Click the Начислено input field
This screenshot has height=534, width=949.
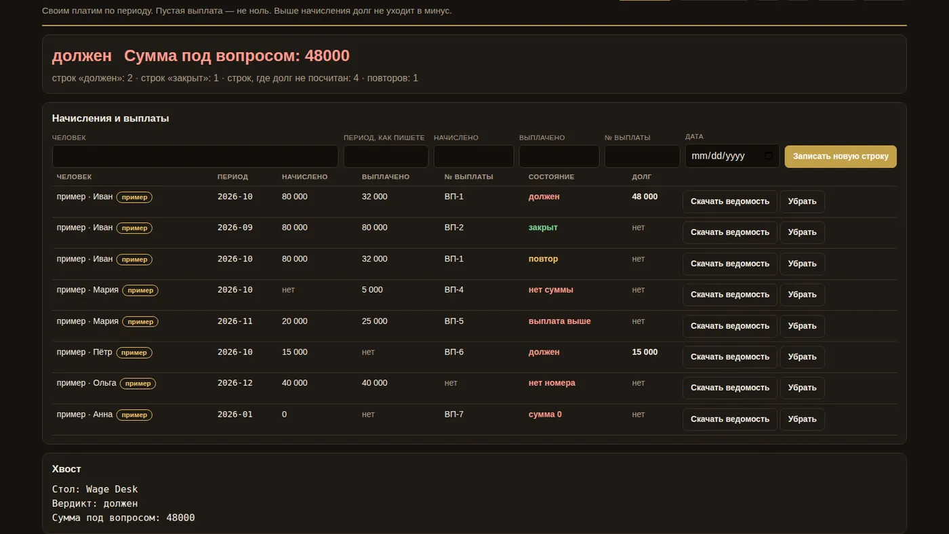[474, 156]
